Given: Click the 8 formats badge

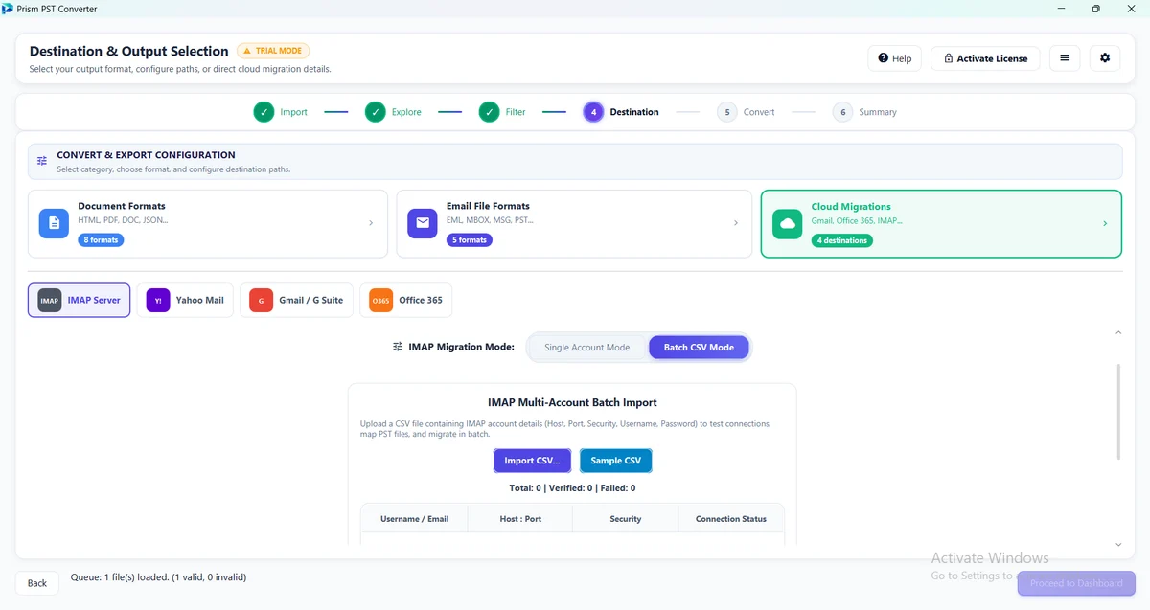Looking at the screenshot, I should click(x=101, y=240).
